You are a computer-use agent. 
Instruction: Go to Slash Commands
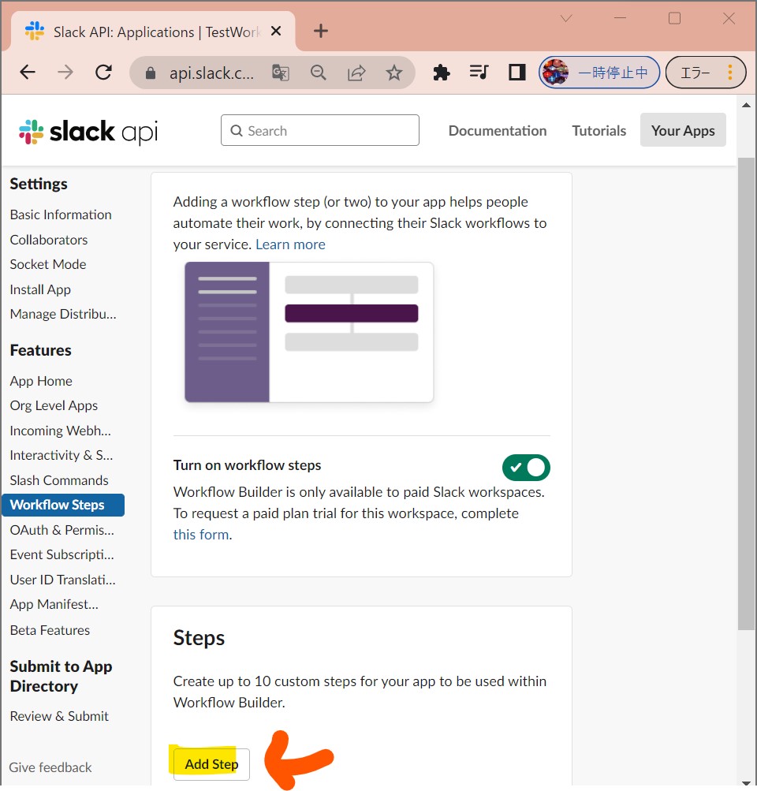tap(59, 480)
